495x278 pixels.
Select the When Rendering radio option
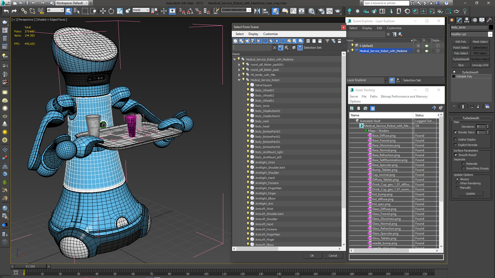pos(457,183)
